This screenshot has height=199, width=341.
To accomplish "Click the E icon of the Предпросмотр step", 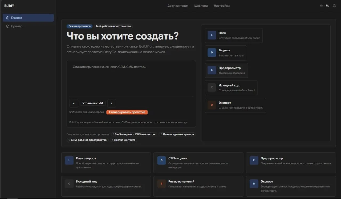I will pyautogui.click(x=212, y=70).
